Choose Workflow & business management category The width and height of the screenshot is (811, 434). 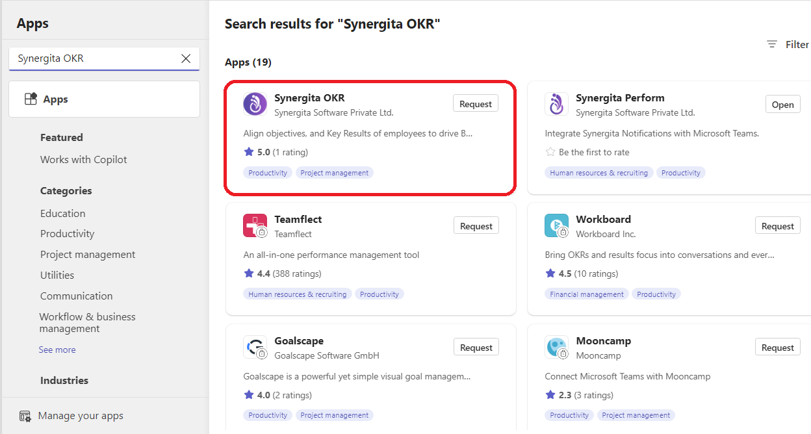pyautogui.click(x=88, y=323)
